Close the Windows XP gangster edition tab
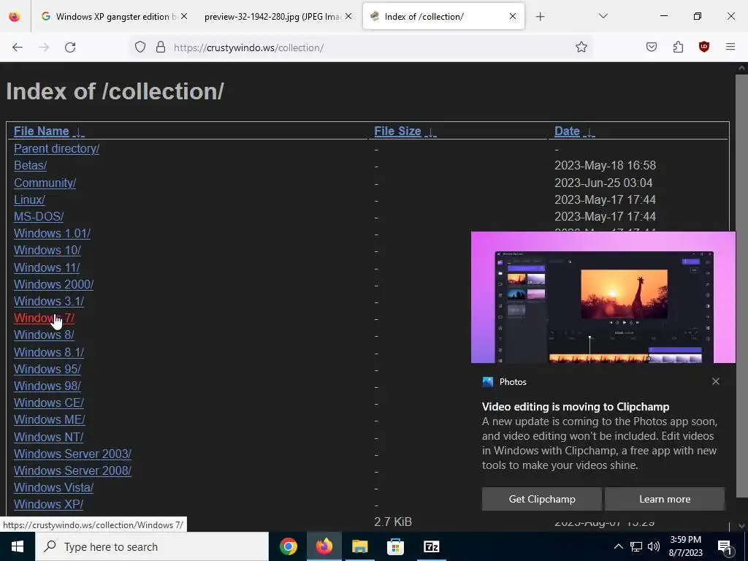 click(x=184, y=16)
